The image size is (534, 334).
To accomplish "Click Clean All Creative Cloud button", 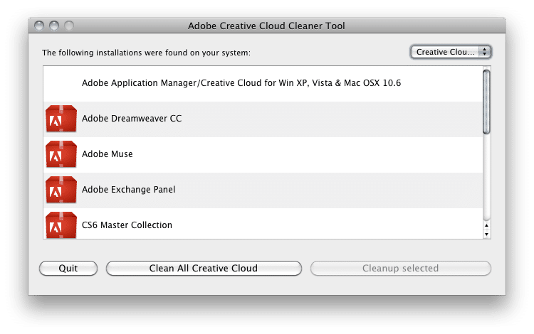I will tap(204, 268).
